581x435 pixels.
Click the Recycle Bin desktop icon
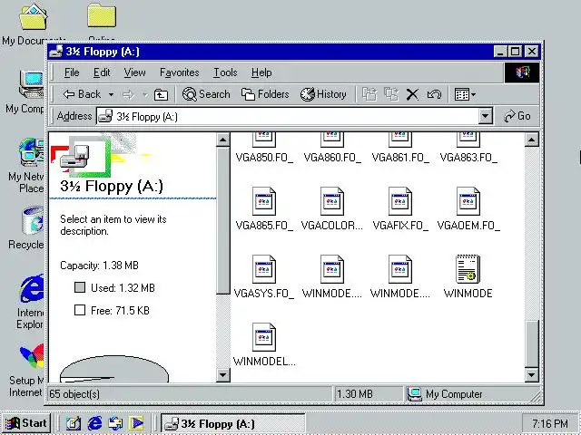[x=34, y=221]
